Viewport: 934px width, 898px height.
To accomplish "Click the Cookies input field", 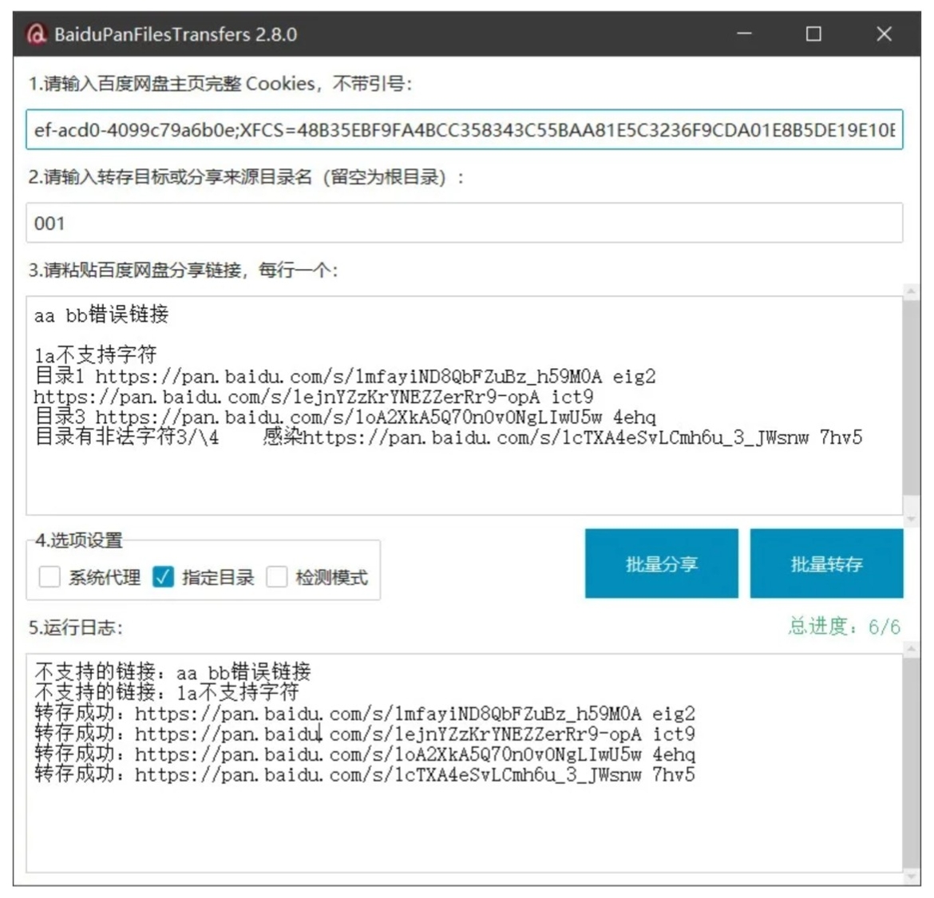I will pos(464,129).
